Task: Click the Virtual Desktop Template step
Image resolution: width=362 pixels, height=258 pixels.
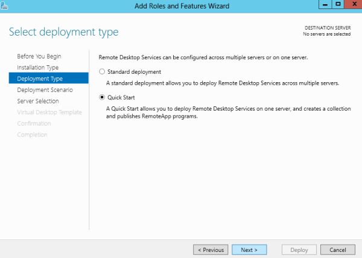Action: click(x=49, y=112)
